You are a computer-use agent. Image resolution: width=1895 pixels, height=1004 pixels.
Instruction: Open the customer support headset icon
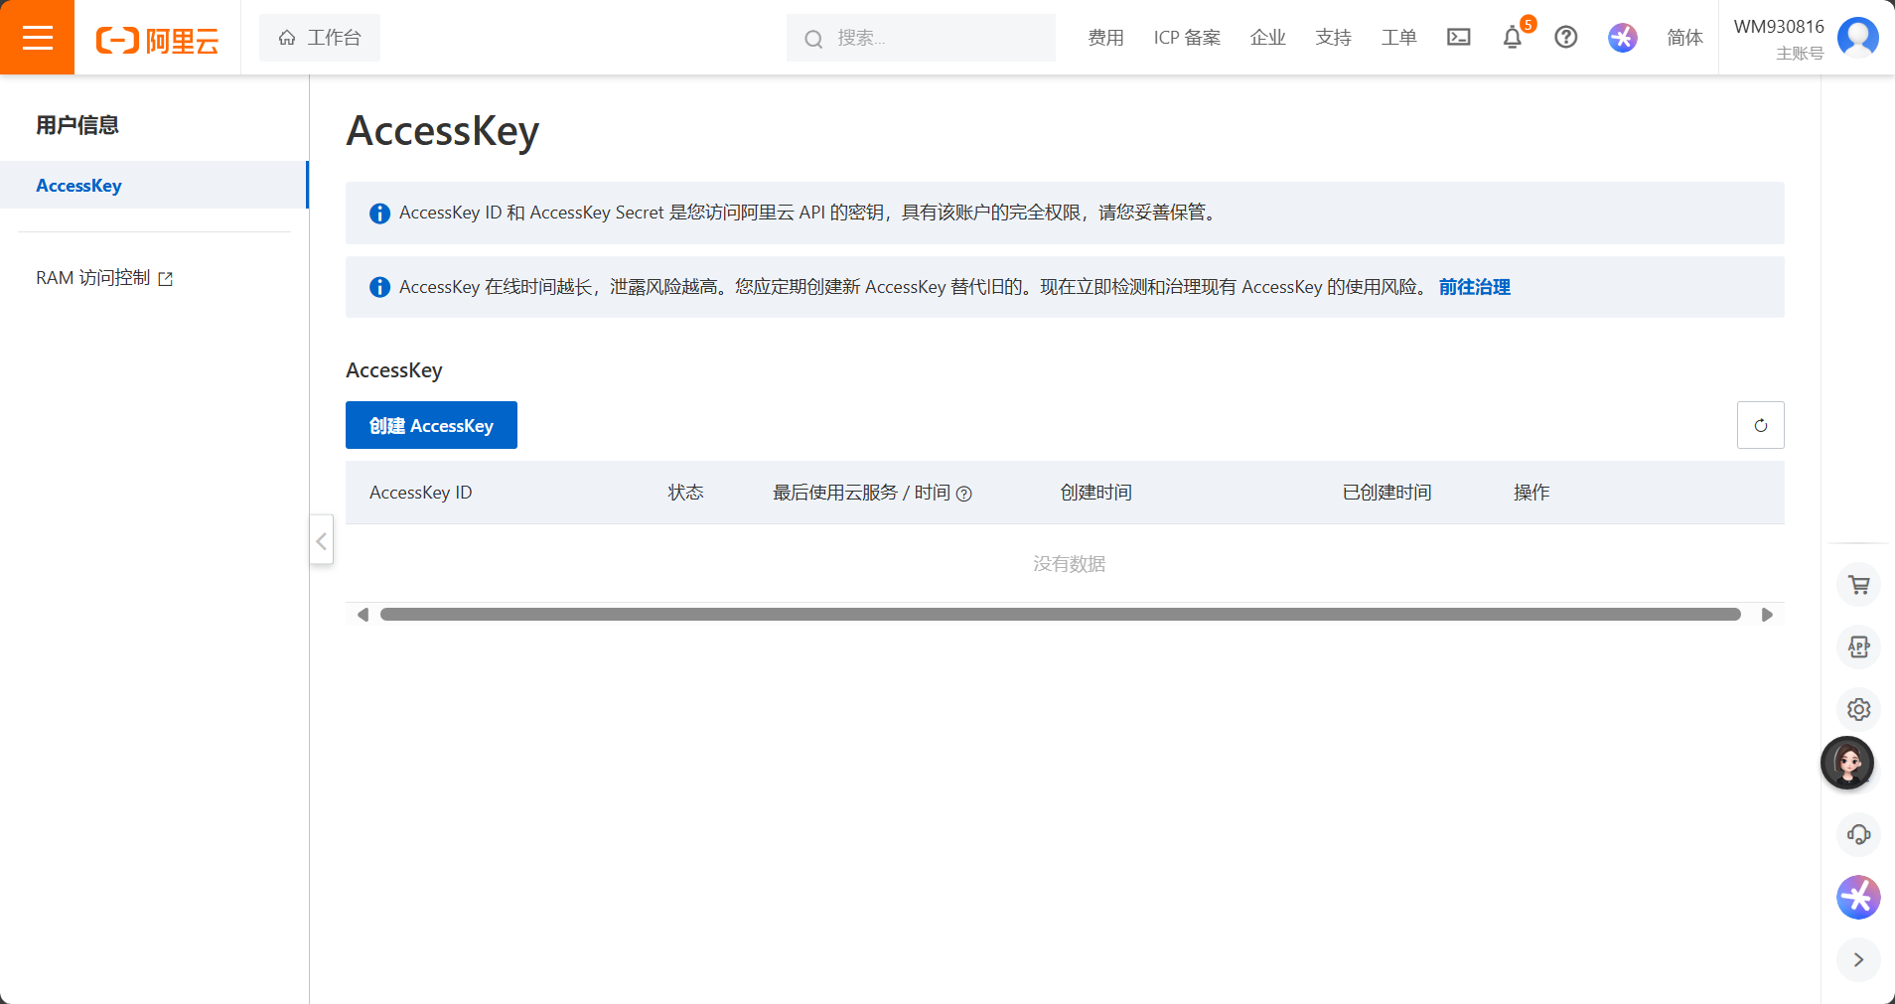pos(1858,834)
